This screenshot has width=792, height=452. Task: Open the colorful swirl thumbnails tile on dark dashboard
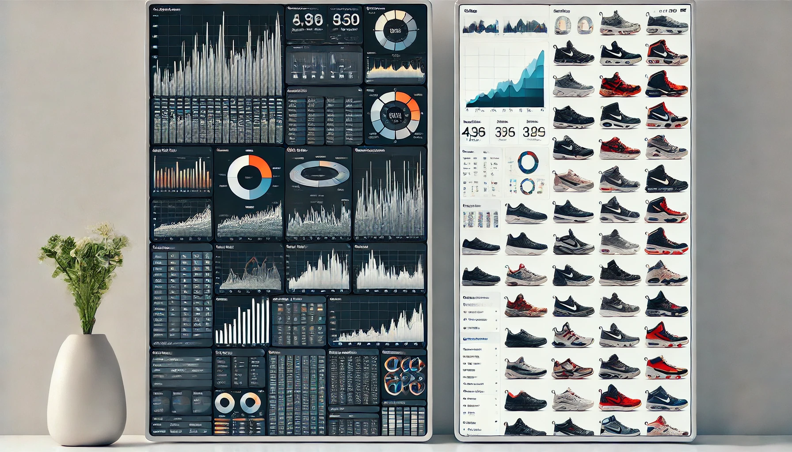click(x=404, y=375)
